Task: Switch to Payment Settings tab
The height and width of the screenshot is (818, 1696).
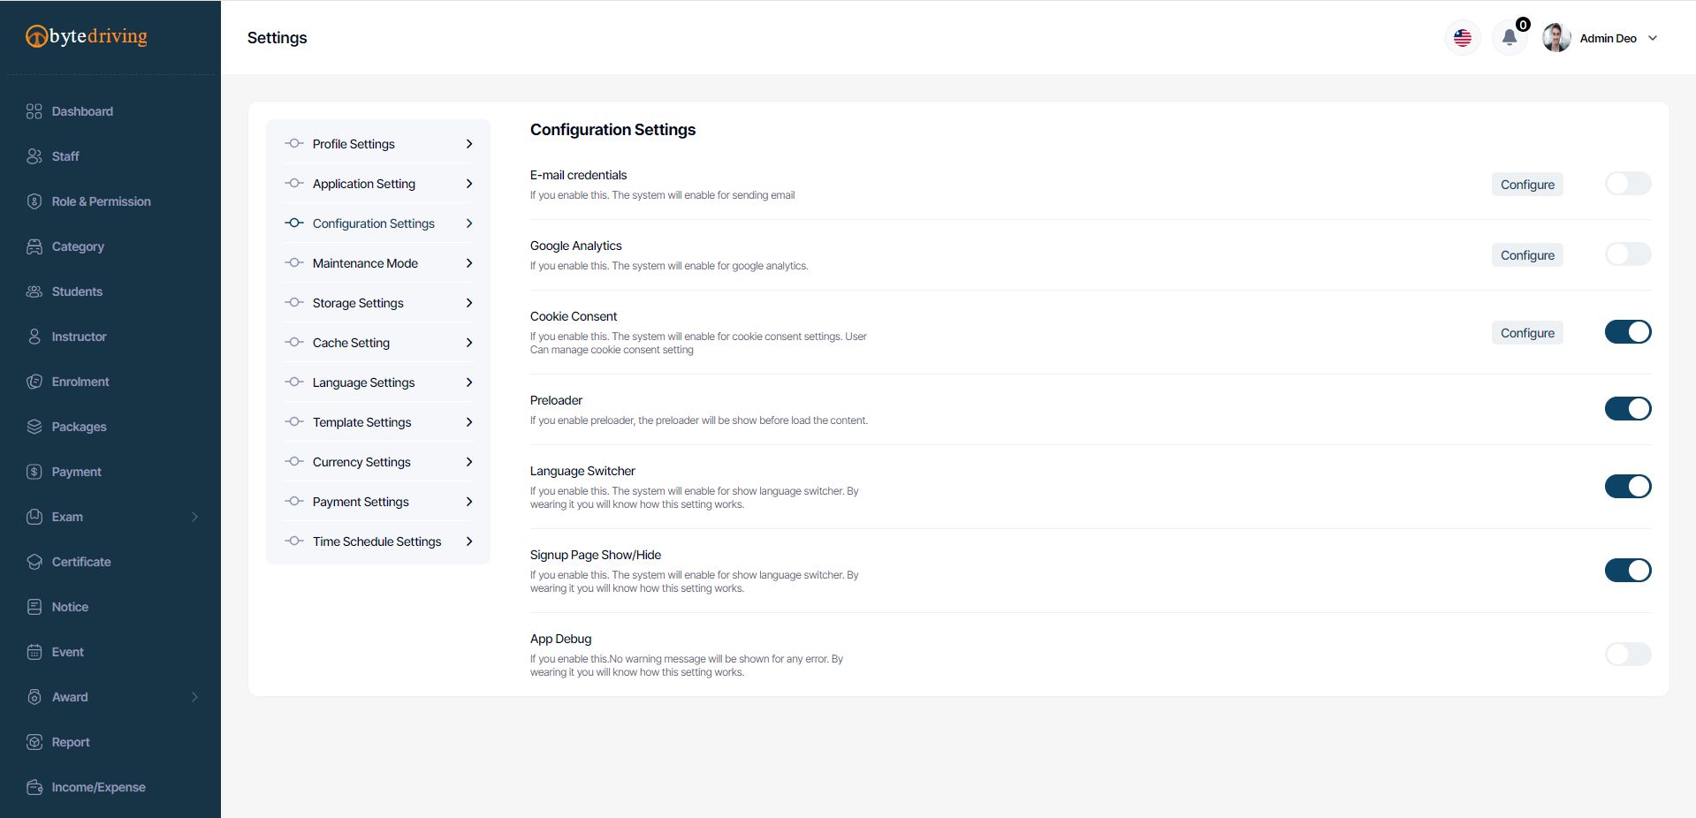Action: [x=361, y=502]
